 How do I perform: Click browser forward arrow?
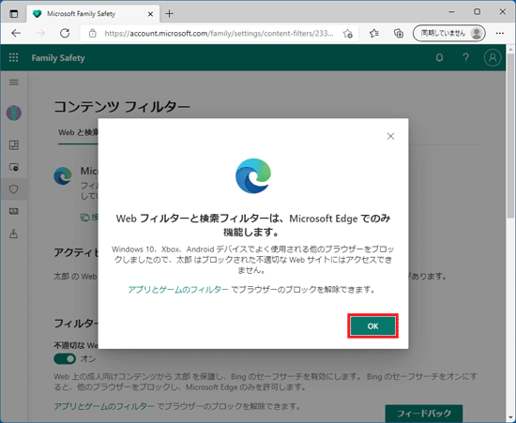click(40, 33)
